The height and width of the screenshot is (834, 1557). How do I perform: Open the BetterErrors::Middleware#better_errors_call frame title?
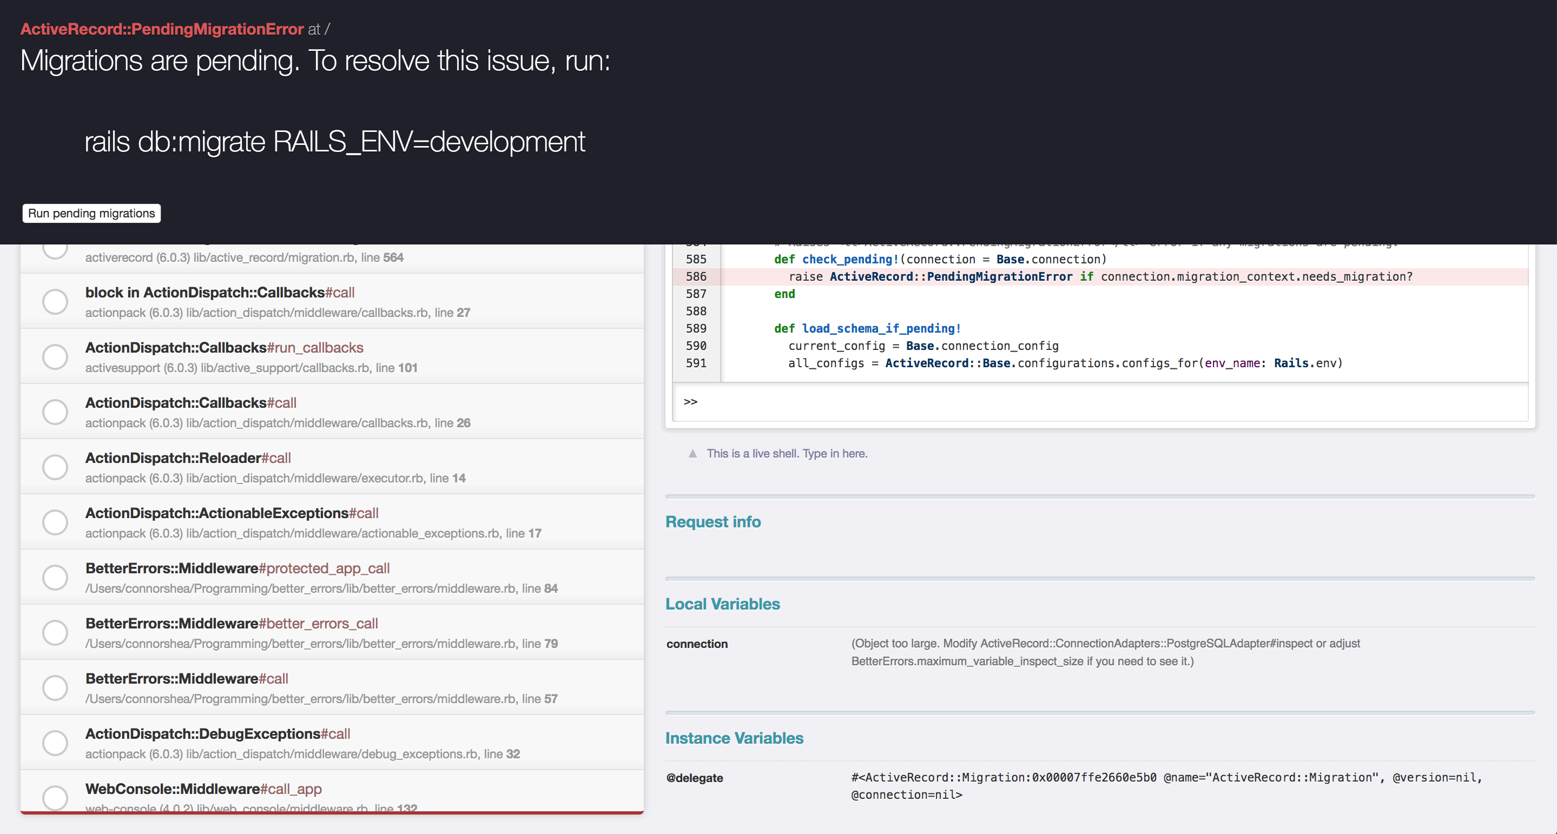[x=232, y=623]
